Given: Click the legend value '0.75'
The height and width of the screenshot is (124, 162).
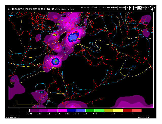Looking at the screenshot, I should (95, 114).
